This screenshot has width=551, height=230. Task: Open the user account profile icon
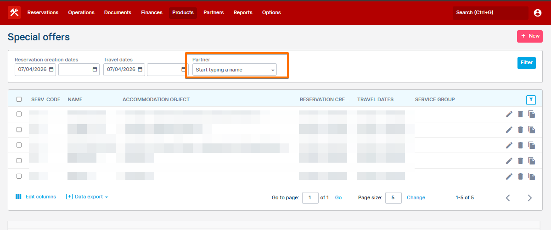[x=538, y=13]
